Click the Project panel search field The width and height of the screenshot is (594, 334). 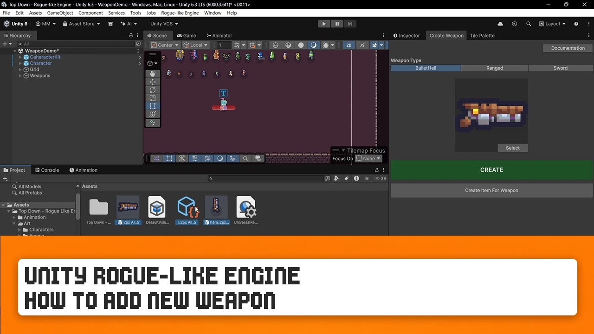(x=265, y=178)
